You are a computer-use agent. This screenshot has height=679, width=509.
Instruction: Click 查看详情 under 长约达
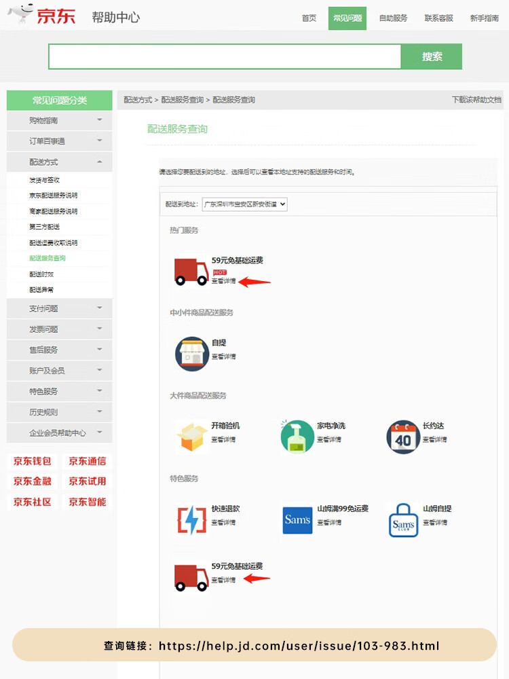[434, 439]
